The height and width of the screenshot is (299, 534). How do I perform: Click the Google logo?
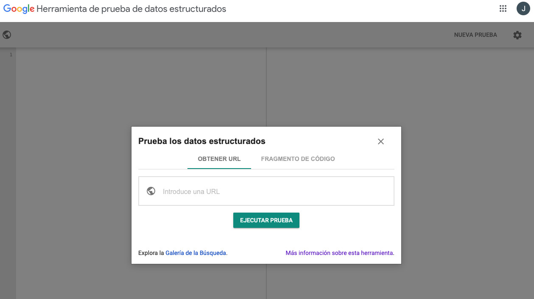[x=18, y=8]
